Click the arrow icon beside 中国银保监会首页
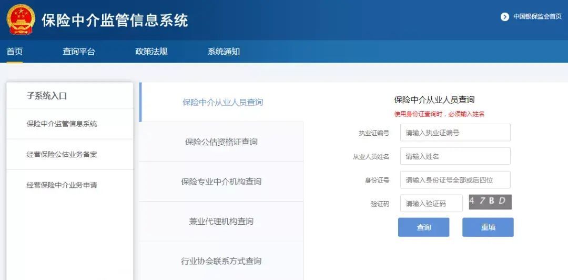The height and width of the screenshot is (280, 568). [504, 17]
